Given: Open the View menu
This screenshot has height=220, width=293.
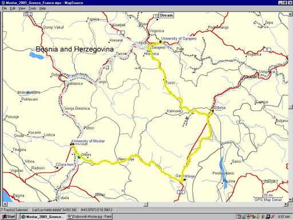Looking at the screenshot, I should point(22,9).
